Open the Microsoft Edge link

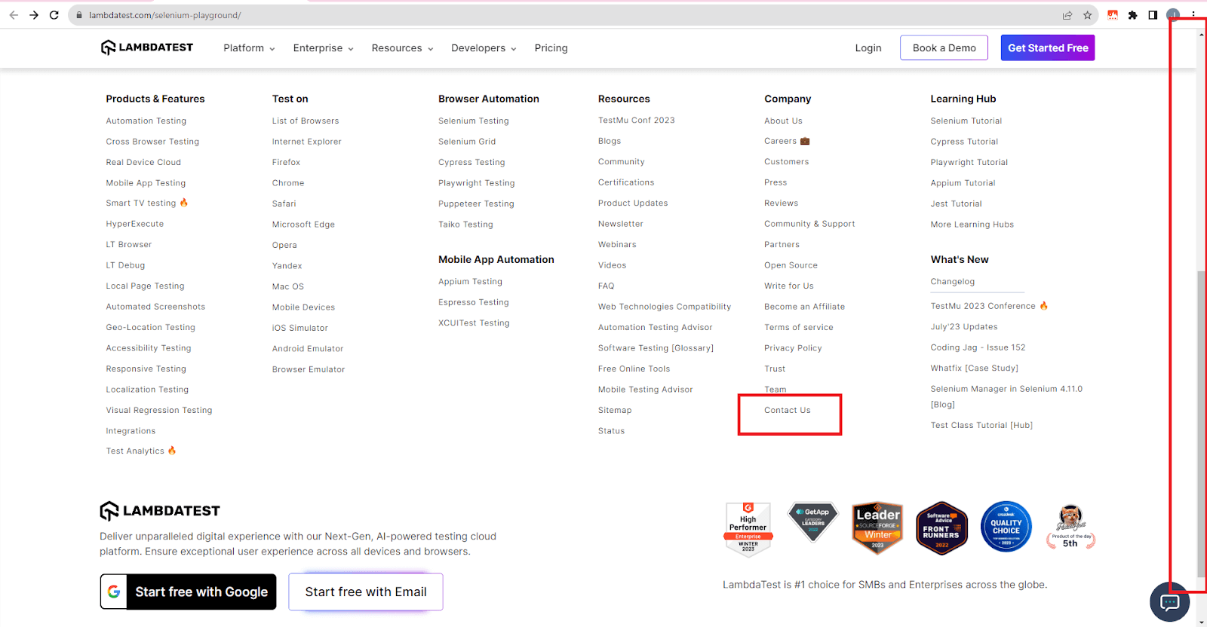(303, 225)
